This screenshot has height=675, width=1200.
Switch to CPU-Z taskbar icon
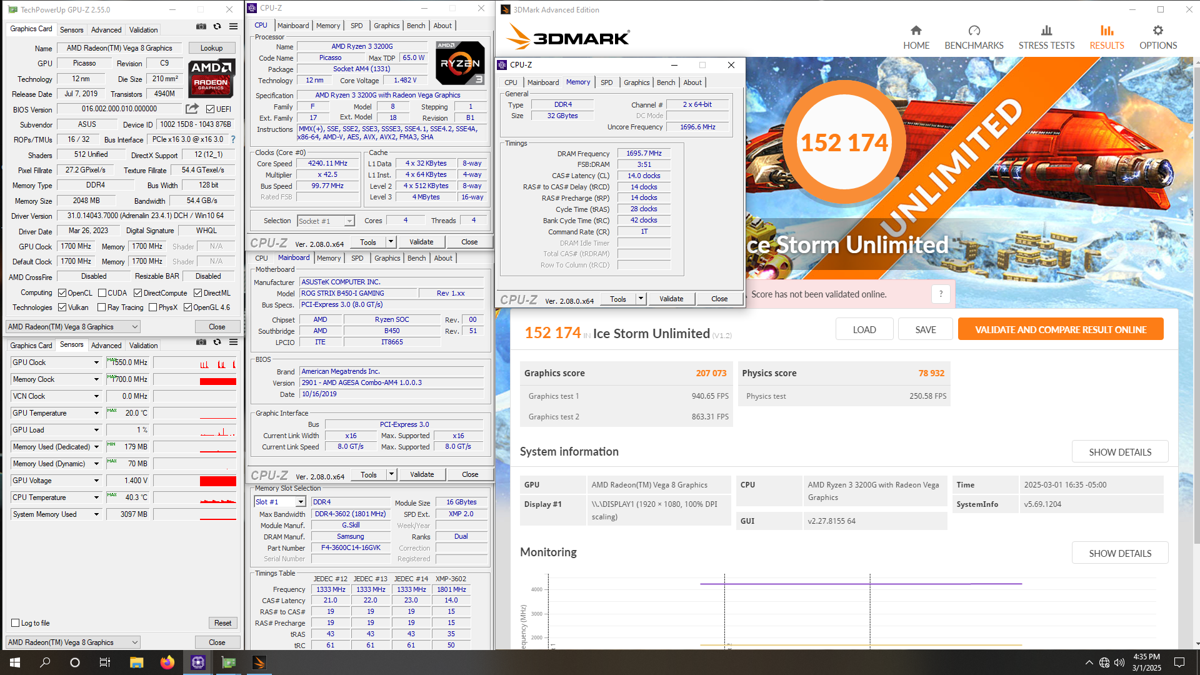coord(198,662)
